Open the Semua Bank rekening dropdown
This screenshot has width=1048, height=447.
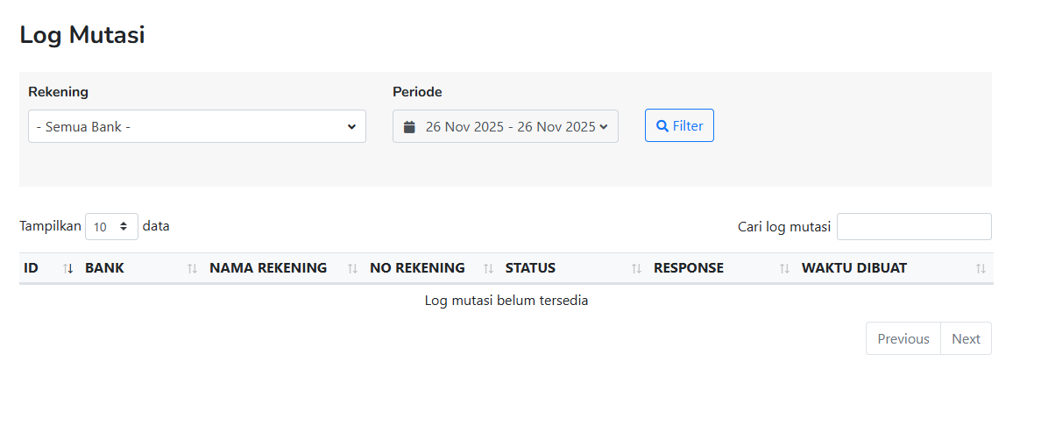[x=196, y=126]
